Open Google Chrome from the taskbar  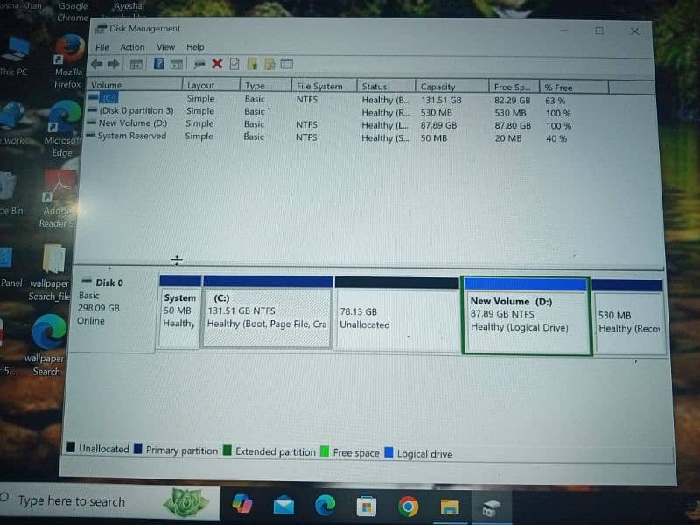click(408, 506)
